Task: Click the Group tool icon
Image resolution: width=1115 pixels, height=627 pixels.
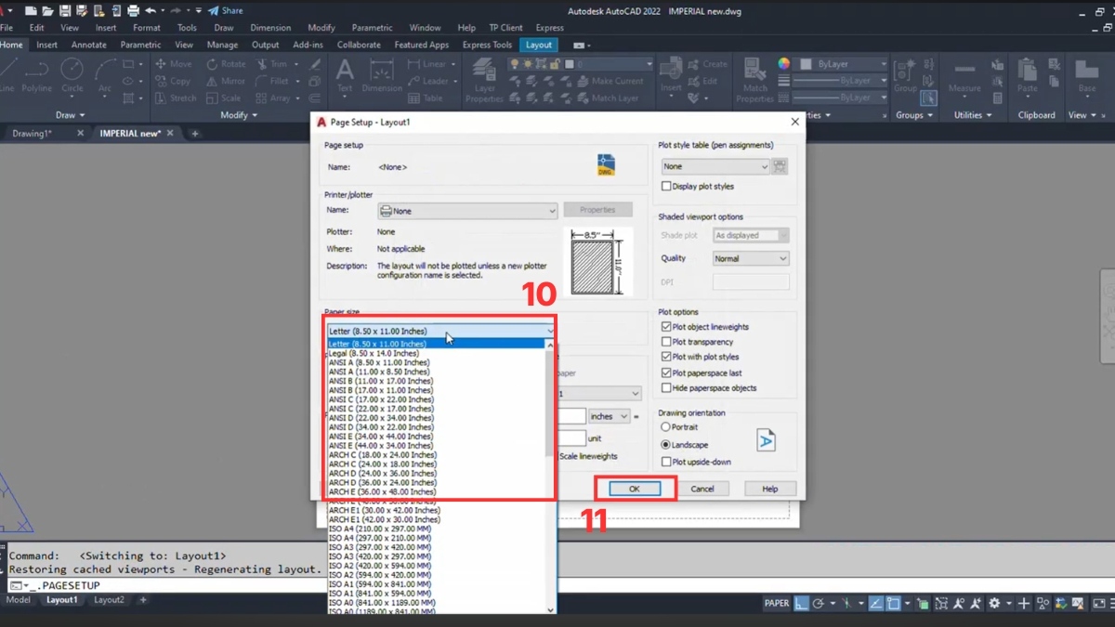Action: (905, 74)
